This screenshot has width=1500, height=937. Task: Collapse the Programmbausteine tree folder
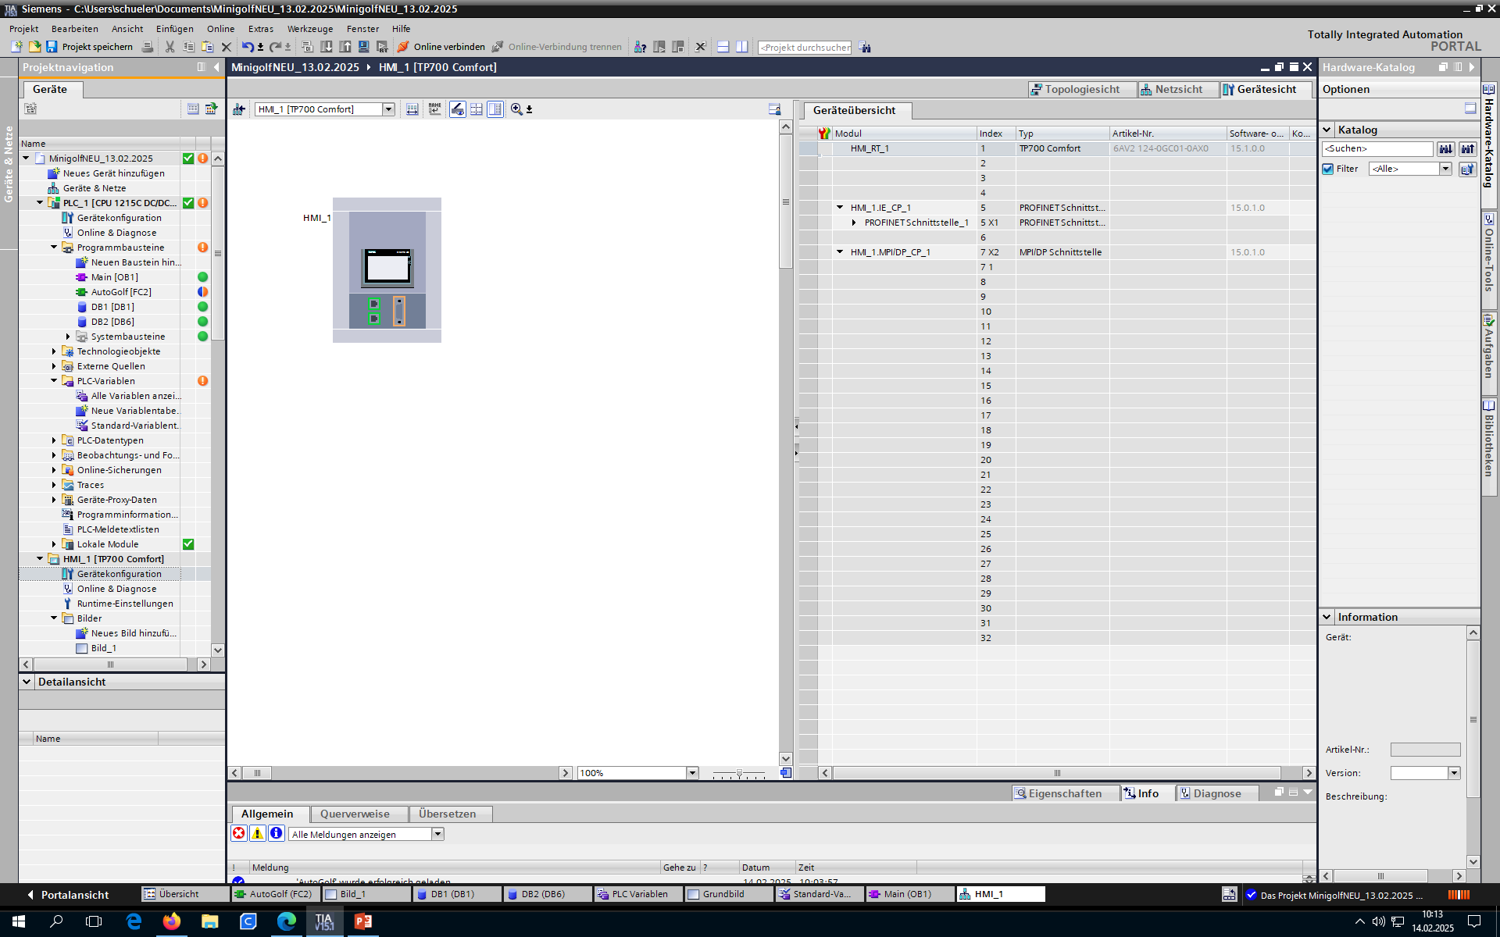point(54,248)
